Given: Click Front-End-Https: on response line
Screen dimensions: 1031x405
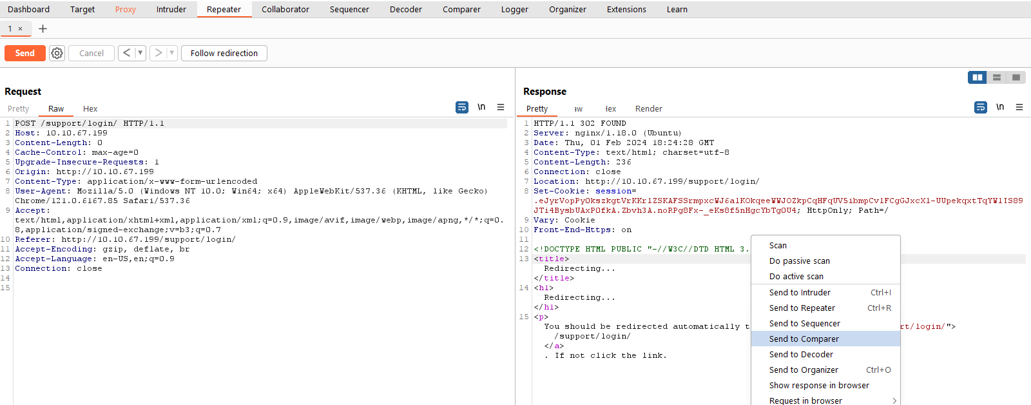Looking at the screenshot, I should [x=583, y=230].
